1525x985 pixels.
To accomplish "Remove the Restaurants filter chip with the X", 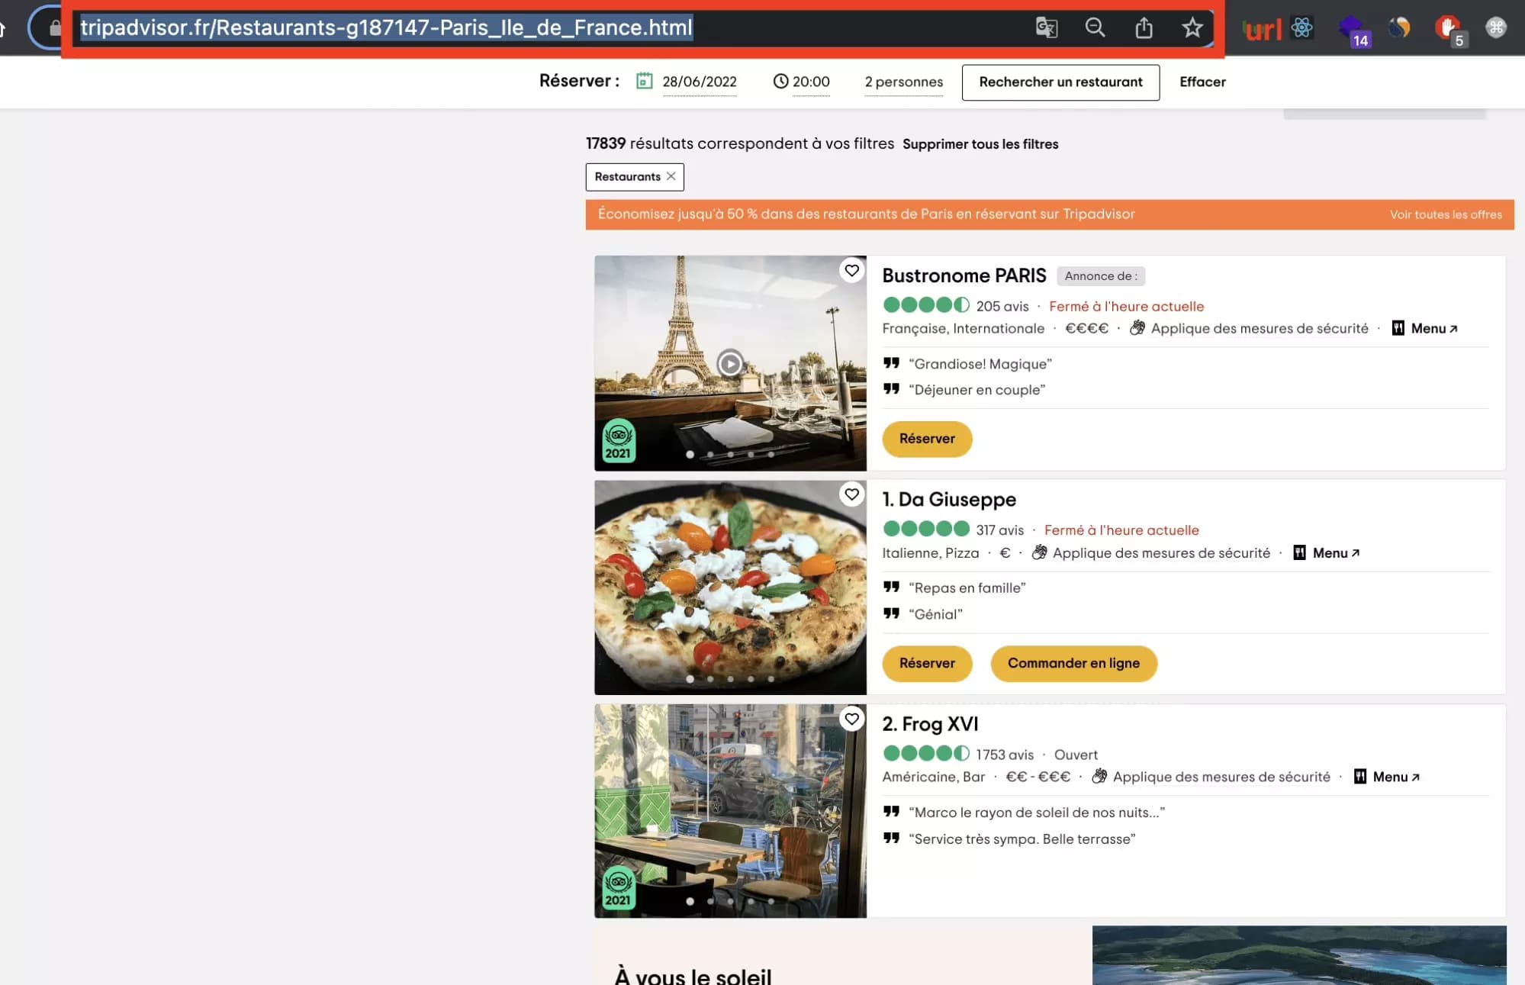I will (671, 176).
